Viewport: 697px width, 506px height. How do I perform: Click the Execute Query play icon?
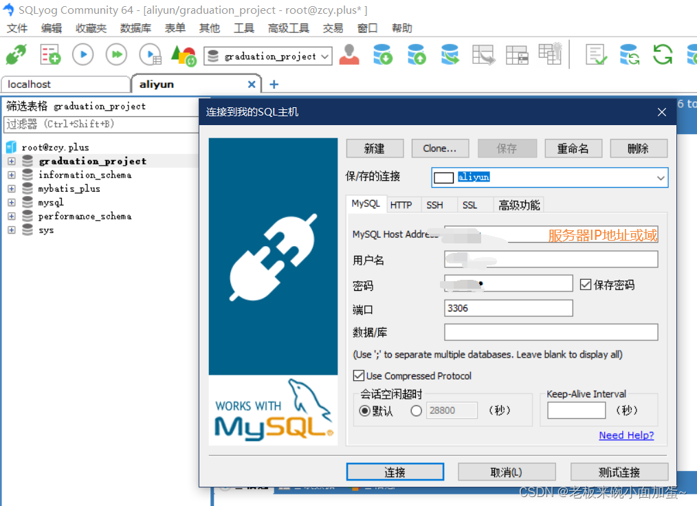click(x=83, y=55)
